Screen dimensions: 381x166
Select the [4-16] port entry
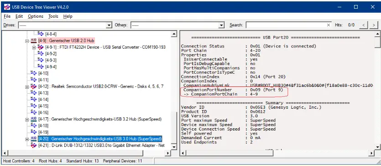click(43, 112)
